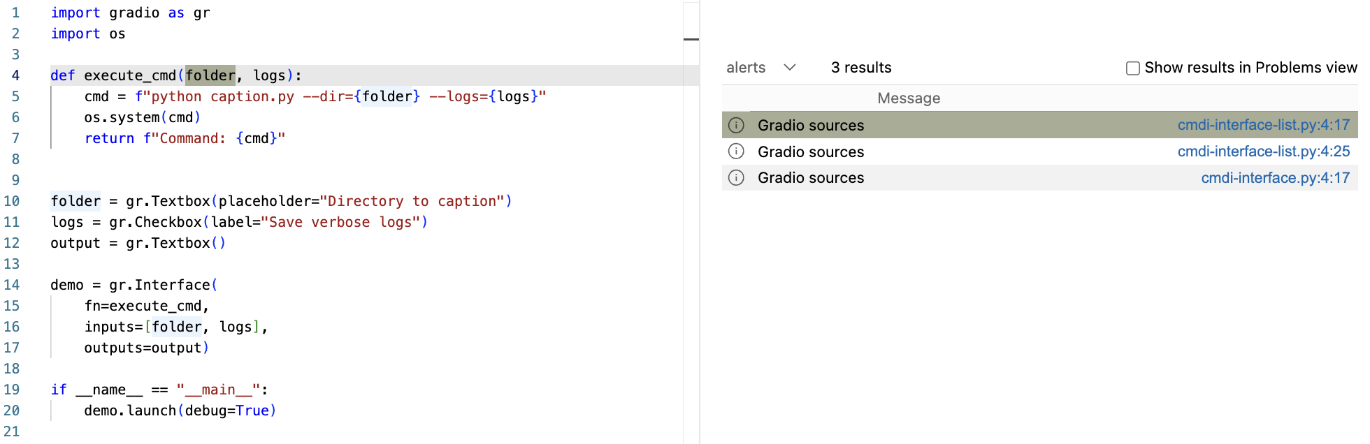Click return statement on line 7
The height and width of the screenshot is (444, 1370).
click(185, 138)
